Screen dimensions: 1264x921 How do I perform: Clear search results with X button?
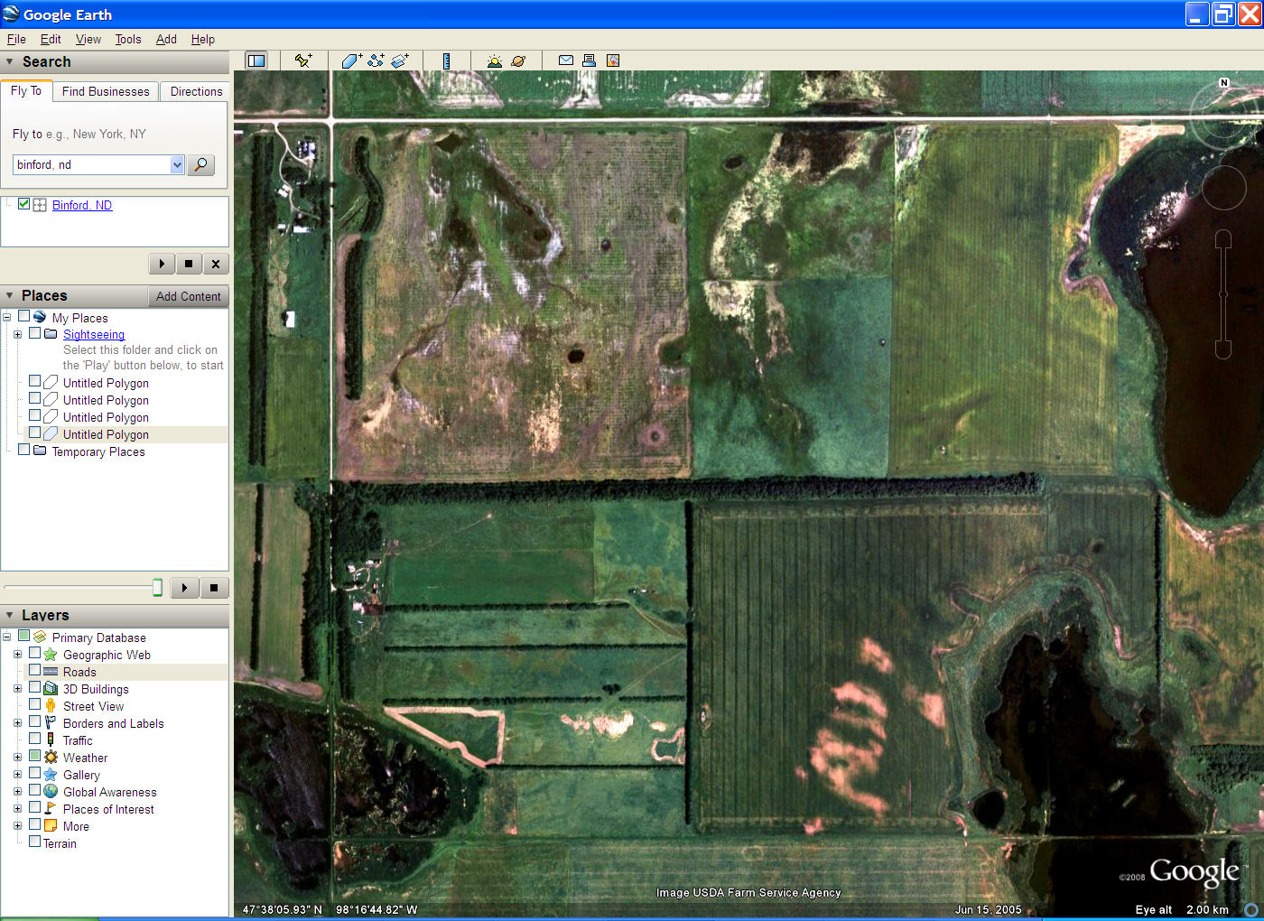coord(215,264)
